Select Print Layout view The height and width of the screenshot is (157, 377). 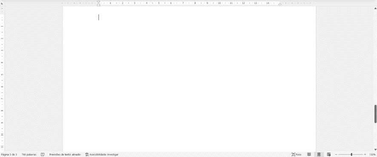[x=319, y=154]
